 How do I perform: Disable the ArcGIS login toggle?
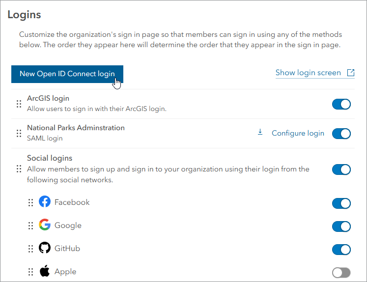(x=341, y=104)
